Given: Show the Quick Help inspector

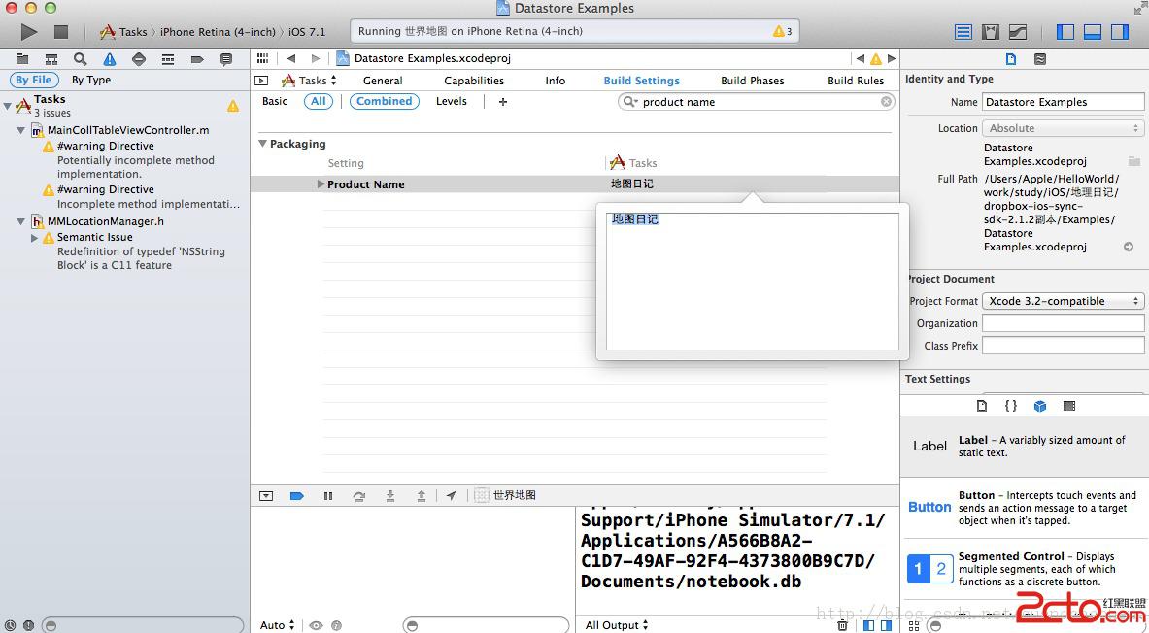Looking at the screenshot, I should point(1040,59).
